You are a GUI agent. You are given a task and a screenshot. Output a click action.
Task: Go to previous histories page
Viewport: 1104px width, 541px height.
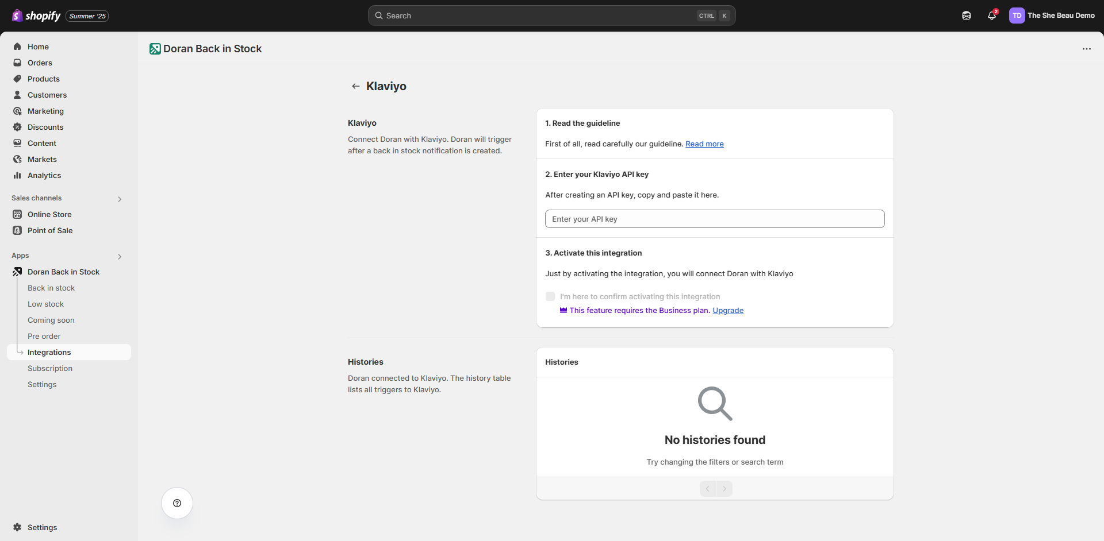click(708, 489)
